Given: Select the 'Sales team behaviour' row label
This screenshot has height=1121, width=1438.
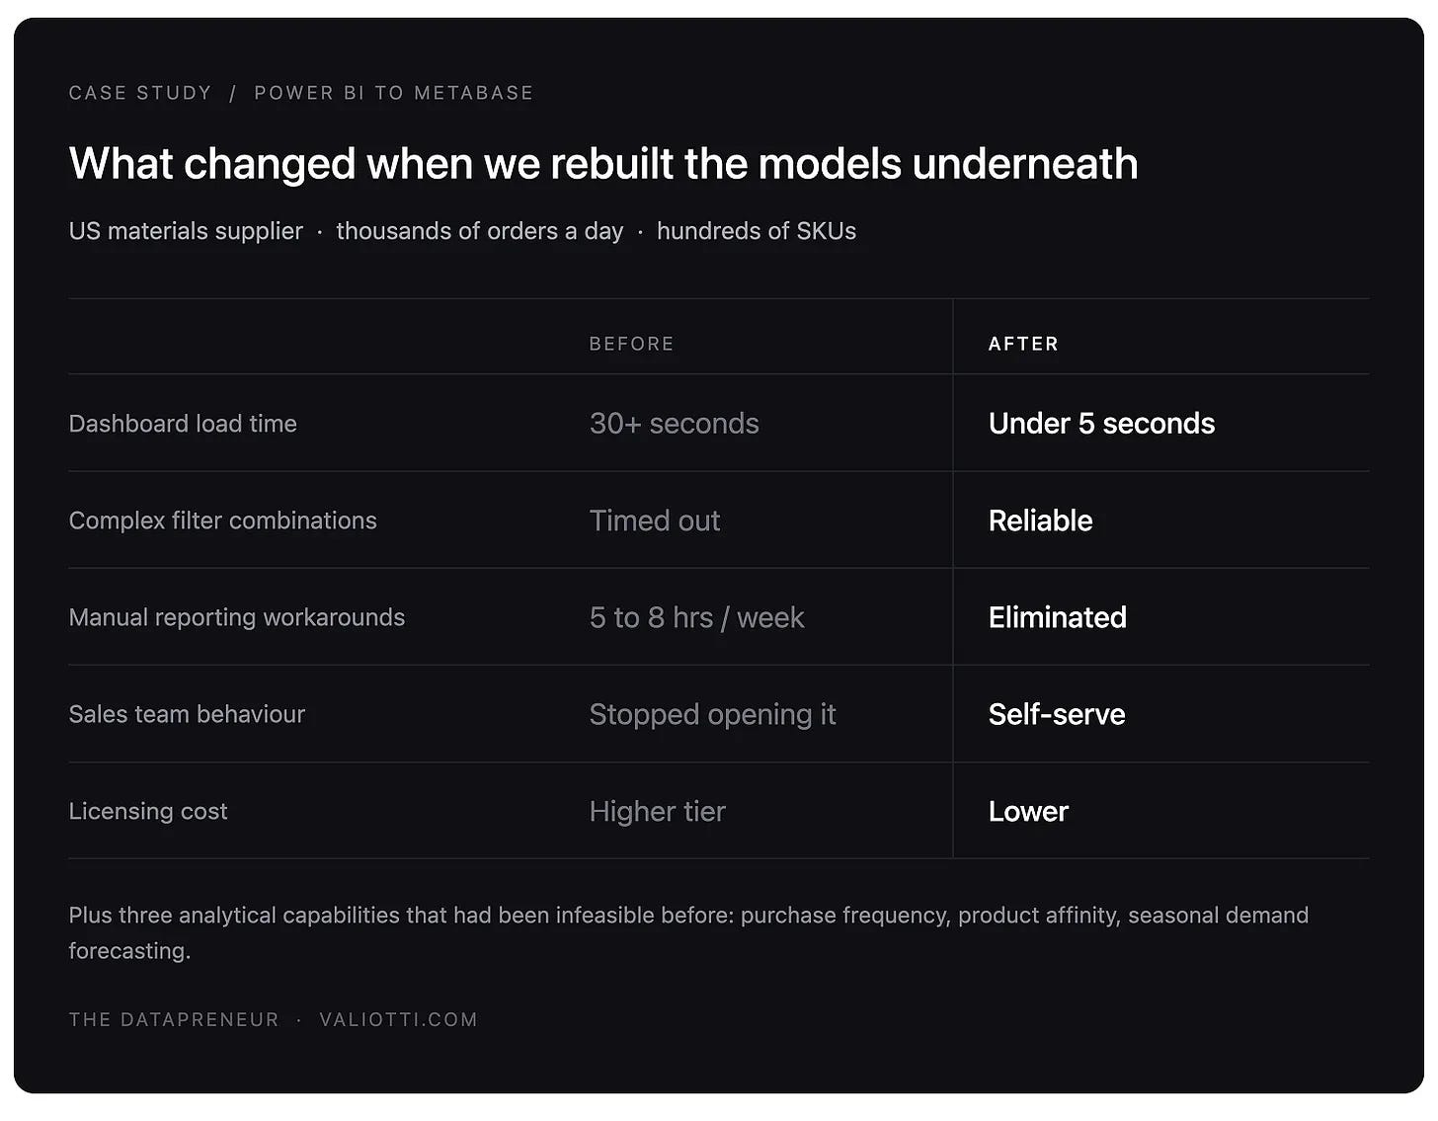Looking at the screenshot, I should (187, 714).
